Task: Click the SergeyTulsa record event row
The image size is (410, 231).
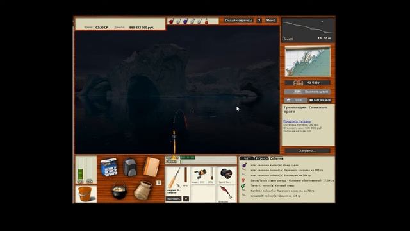Action: click(x=292, y=180)
